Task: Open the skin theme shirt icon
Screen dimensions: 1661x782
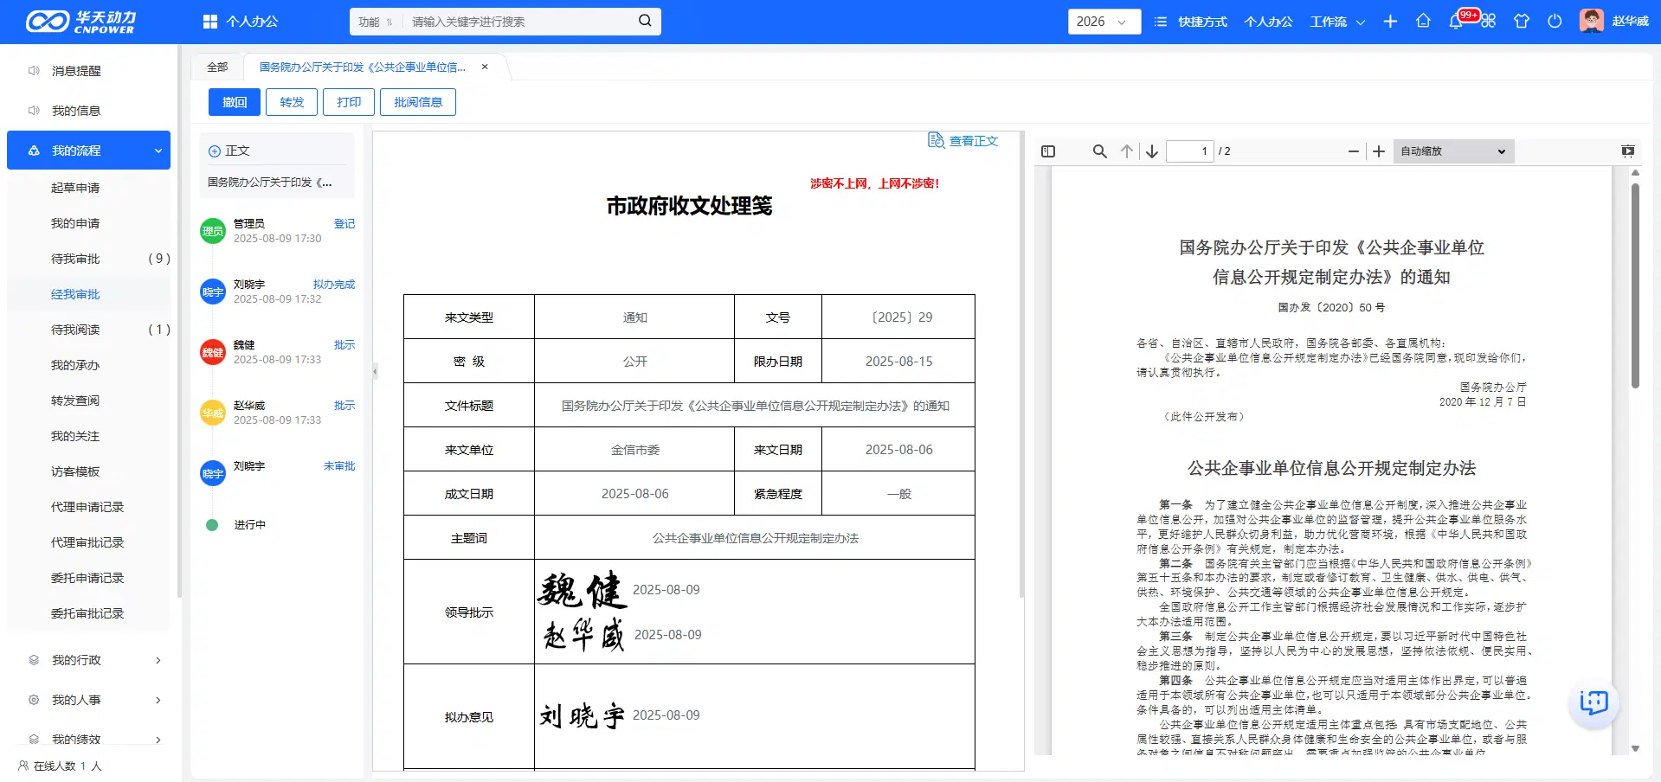Action: click(x=1521, y=22)
